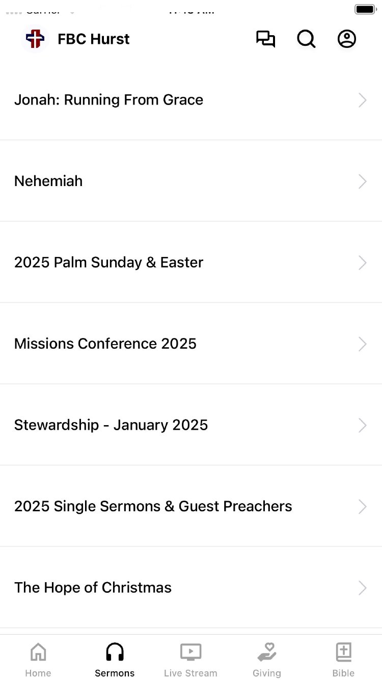Tap the FBC Hurst header title
Image resolution: width=382 pixels, height=680 pixels.
(x=94, y=39)
